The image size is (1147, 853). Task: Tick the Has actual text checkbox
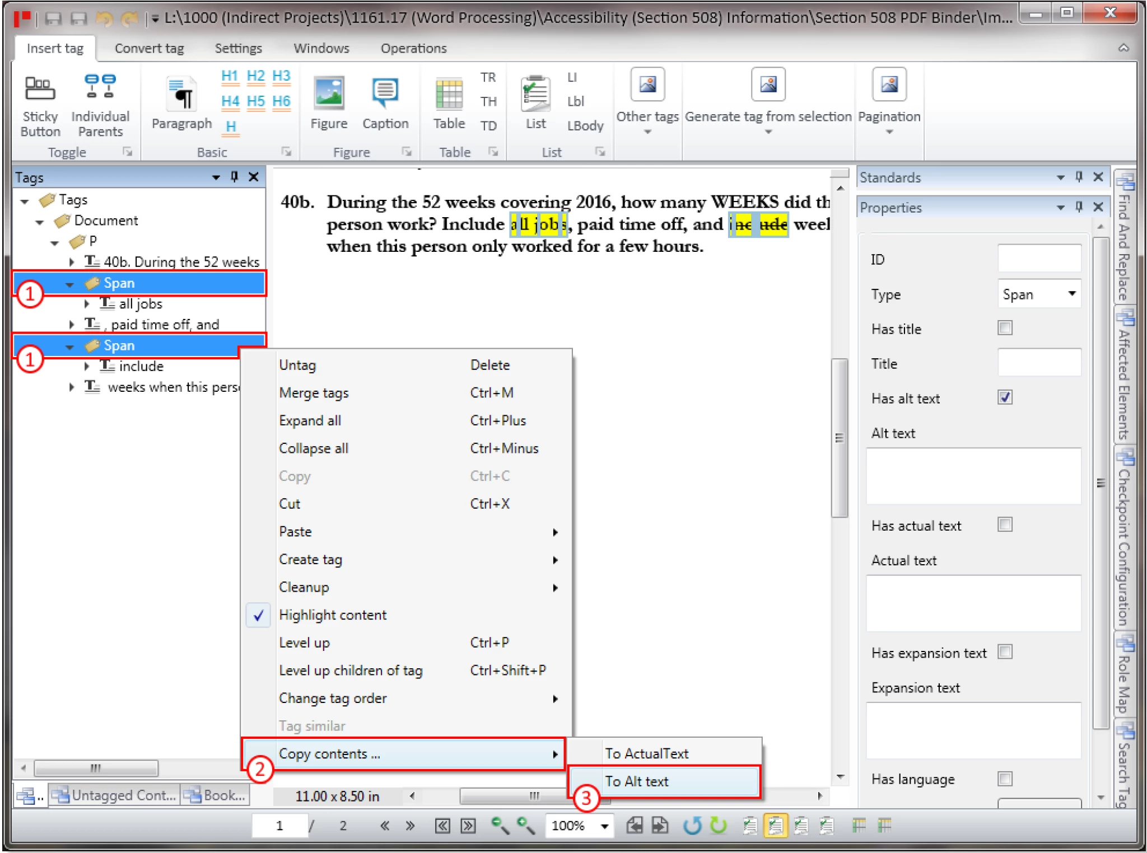pos(1005,524)
